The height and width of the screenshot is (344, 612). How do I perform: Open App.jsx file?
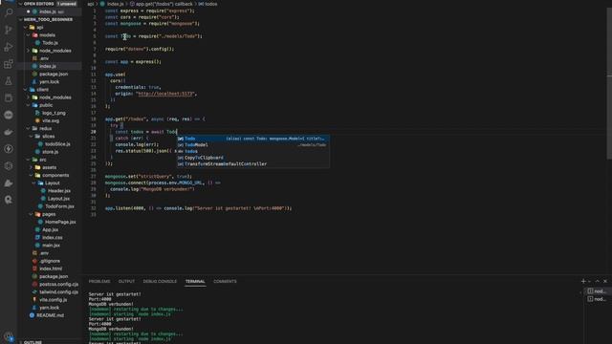tap(51, 229)
